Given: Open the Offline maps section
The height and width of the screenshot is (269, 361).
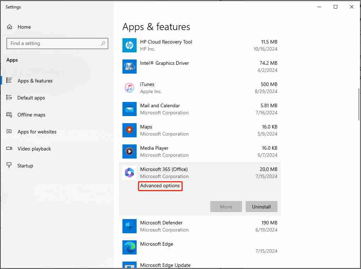Looking at the screenshot, I should click(x=31, y=115).
